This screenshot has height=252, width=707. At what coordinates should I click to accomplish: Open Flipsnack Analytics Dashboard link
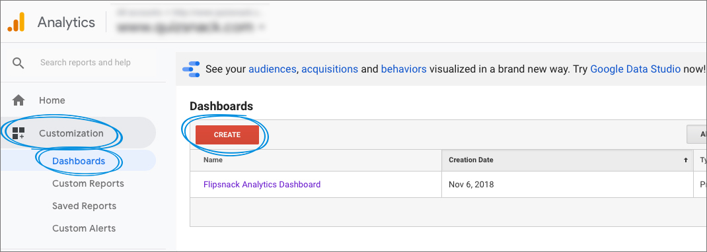tap(262, 185)
